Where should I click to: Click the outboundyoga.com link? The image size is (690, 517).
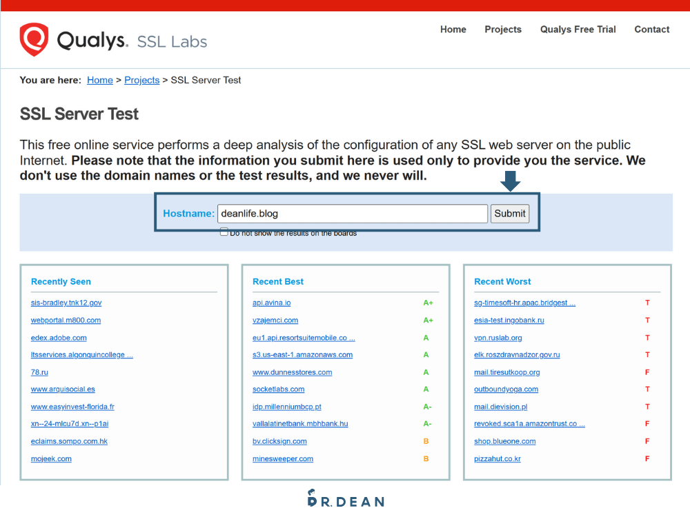click(506, 389)
